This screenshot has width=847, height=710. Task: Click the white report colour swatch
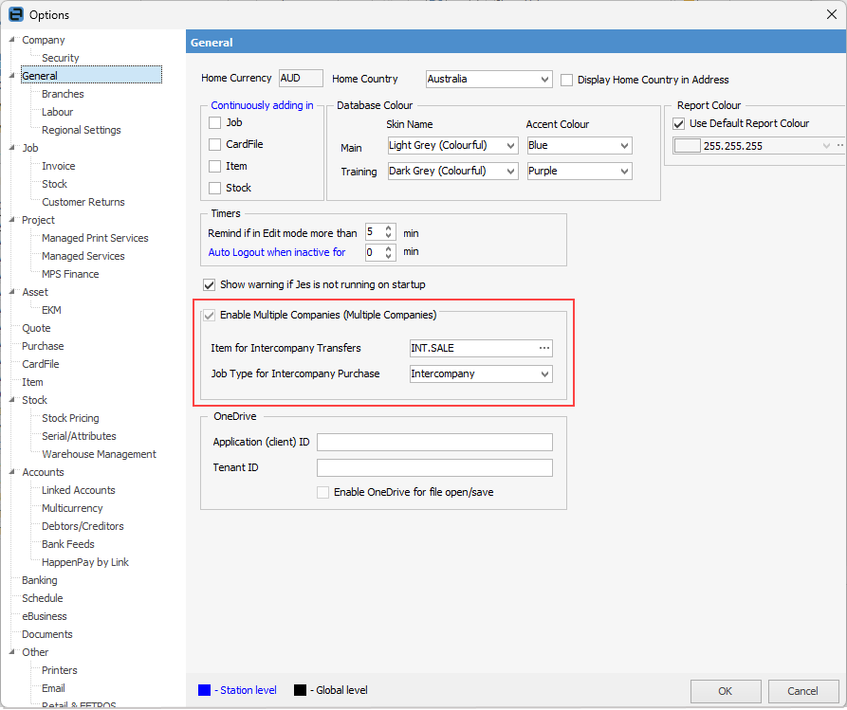(x=687, y=146)
